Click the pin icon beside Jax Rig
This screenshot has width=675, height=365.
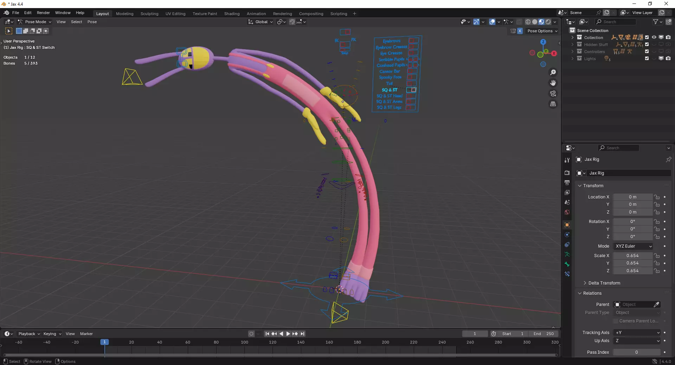[668, 159]
